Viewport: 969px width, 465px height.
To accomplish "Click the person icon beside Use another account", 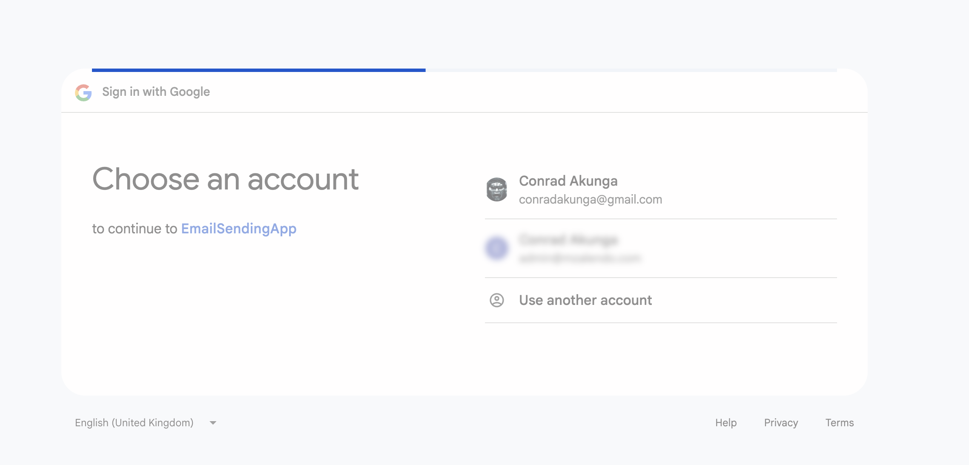I will (x=496, y=300).
